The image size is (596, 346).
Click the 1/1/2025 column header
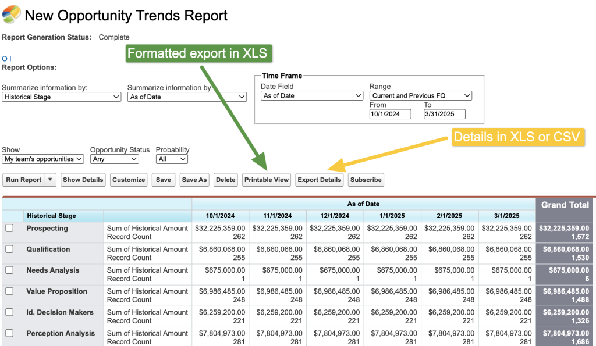tap(392, 216)
